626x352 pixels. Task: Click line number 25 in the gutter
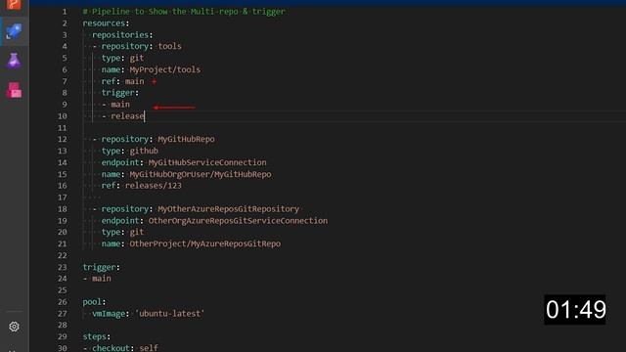tap(63, 290)
